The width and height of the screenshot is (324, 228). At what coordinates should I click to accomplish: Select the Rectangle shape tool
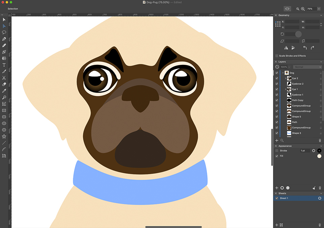coord(4,110)
